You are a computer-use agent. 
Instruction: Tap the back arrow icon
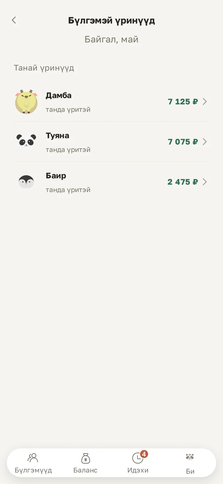click(x=14, y=20)
